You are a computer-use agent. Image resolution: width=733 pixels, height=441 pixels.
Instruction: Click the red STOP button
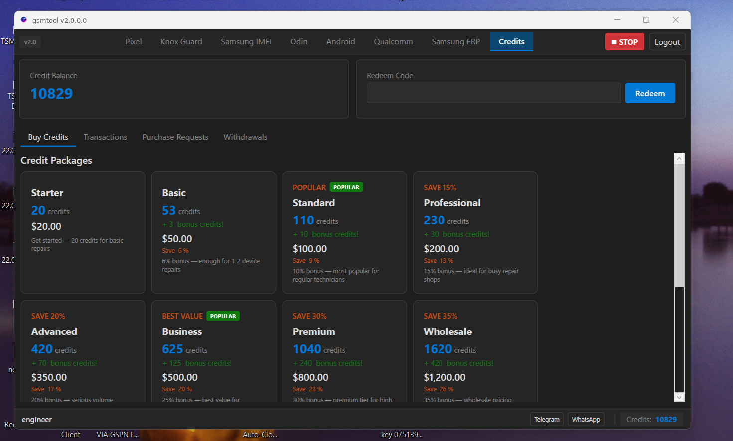tap(625, 42)
